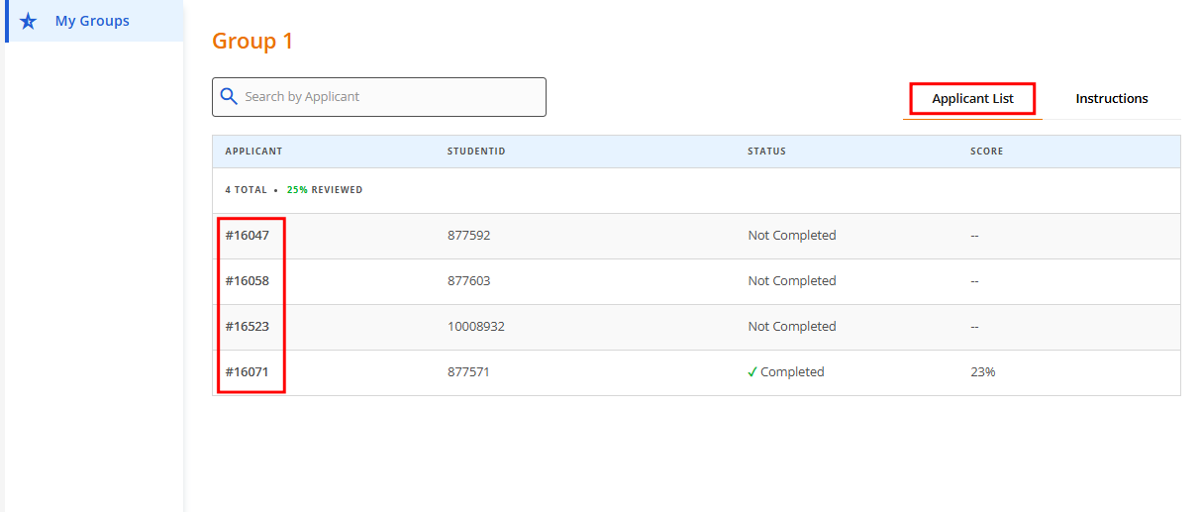
Task: Click the Group 1 heading
Action: click(x=252, y=42)
